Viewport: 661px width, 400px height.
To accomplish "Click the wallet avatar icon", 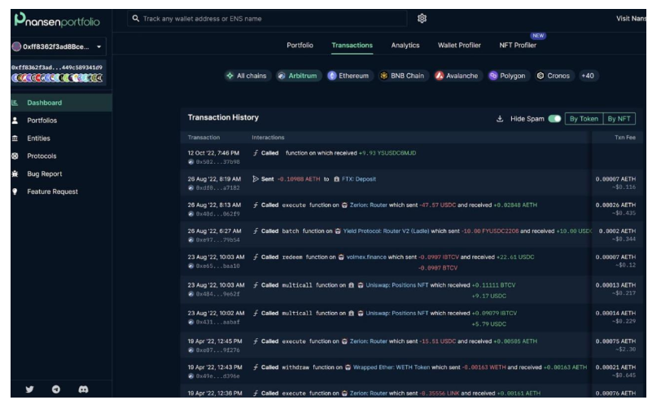I will pyautogui.click(x=16, y=46).
